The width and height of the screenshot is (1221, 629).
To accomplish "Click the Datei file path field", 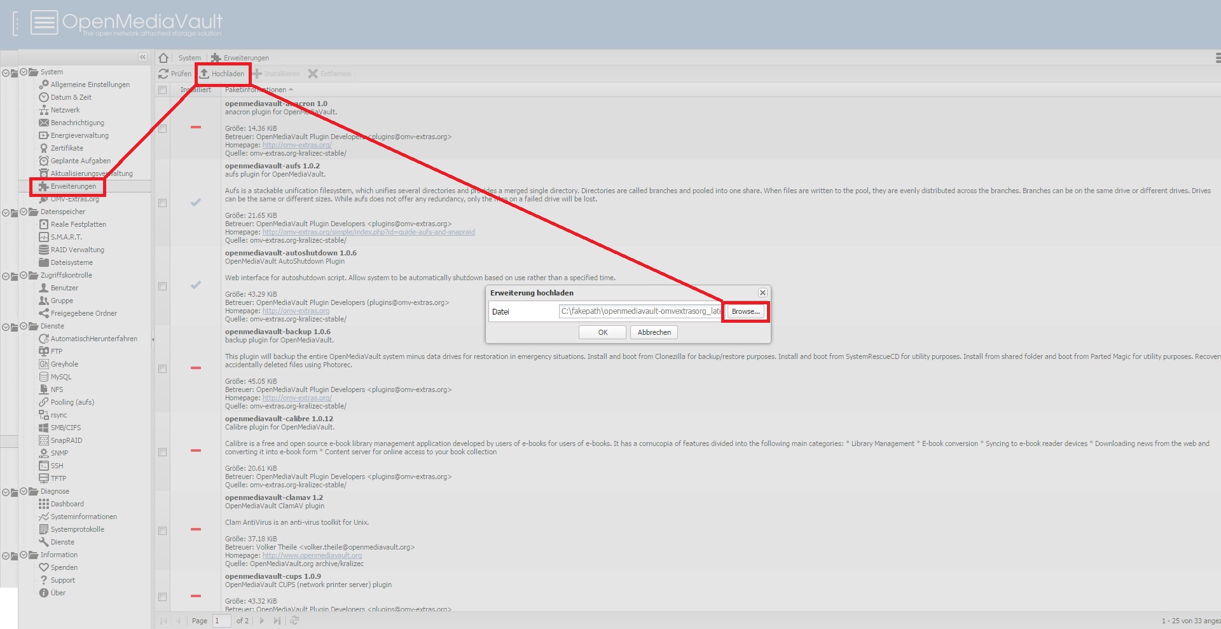I will (640, 311).
